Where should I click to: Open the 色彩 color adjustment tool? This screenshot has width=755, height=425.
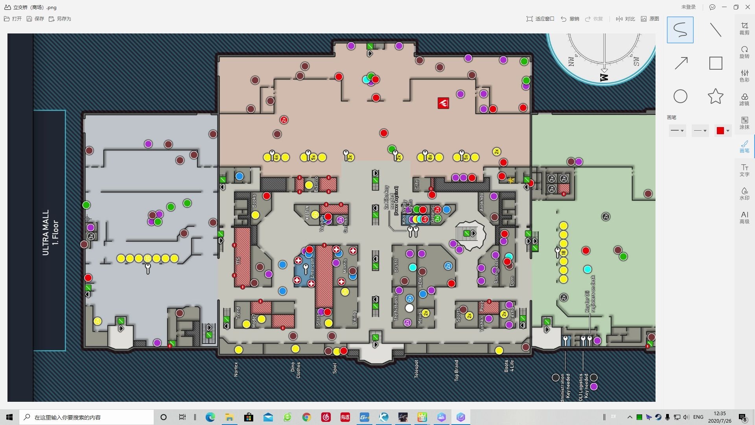point(744,76)
